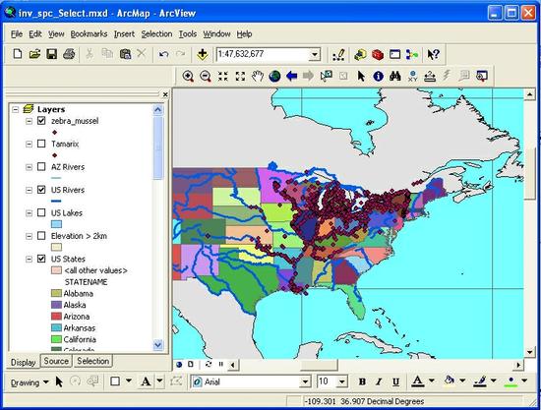Turn on AZ Rivers layer
The image size is (541, 410).
[x=41, y=166]
